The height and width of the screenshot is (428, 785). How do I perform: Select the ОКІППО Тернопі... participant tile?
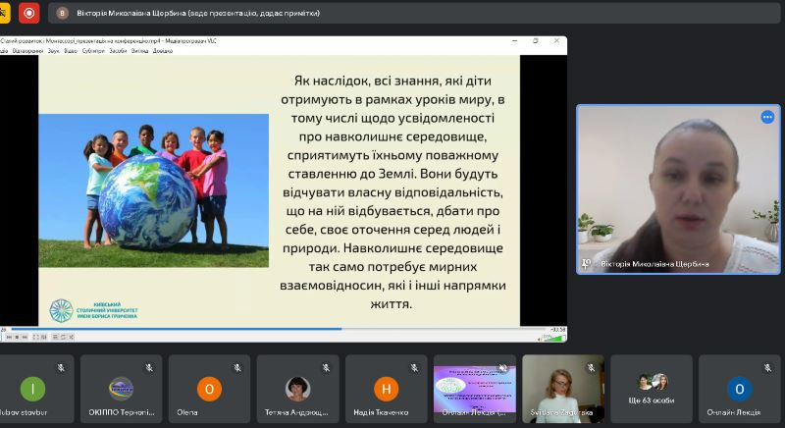pos(121,389)
